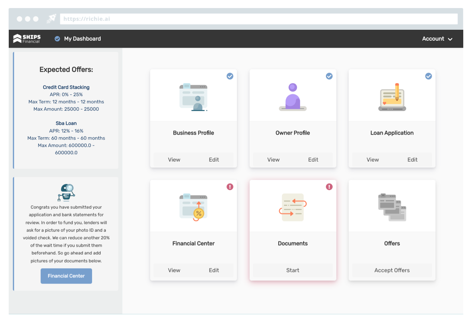This screenshot has height=322, width=472.
Task: View the Owner Profile
Action: [x=273, y=160]
